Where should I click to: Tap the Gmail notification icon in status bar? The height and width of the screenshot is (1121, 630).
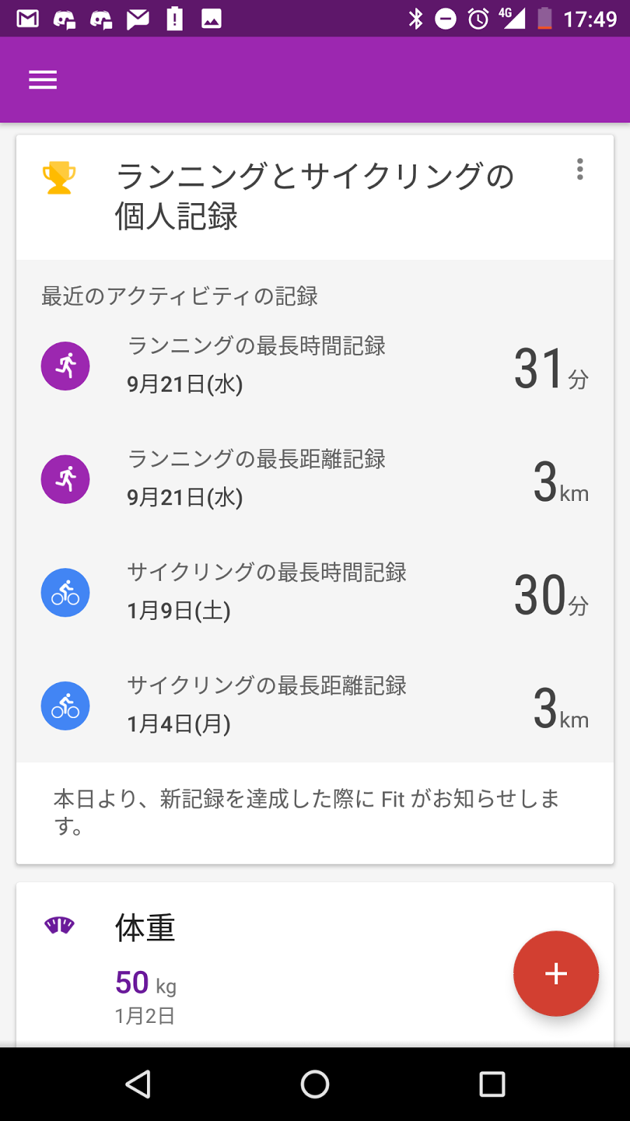point(27,18)
